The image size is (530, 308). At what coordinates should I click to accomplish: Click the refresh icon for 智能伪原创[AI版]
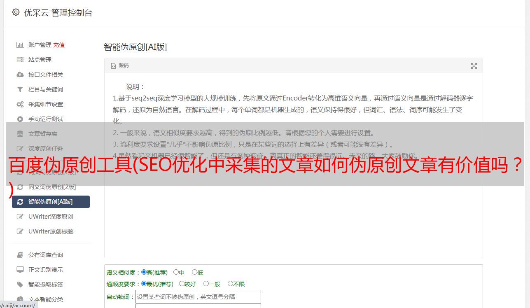point(20,202)
